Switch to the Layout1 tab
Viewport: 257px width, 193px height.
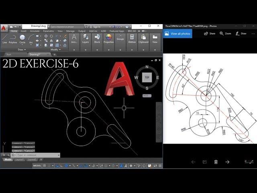(20, 160)
